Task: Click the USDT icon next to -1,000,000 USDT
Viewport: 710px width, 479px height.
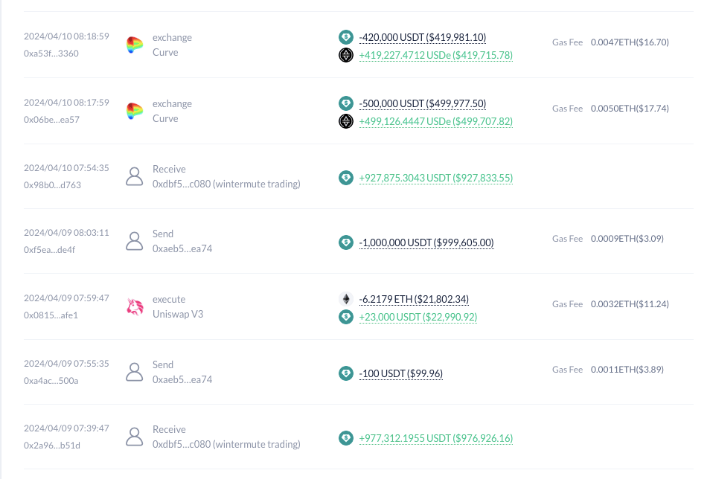Action: pos(346,242)
